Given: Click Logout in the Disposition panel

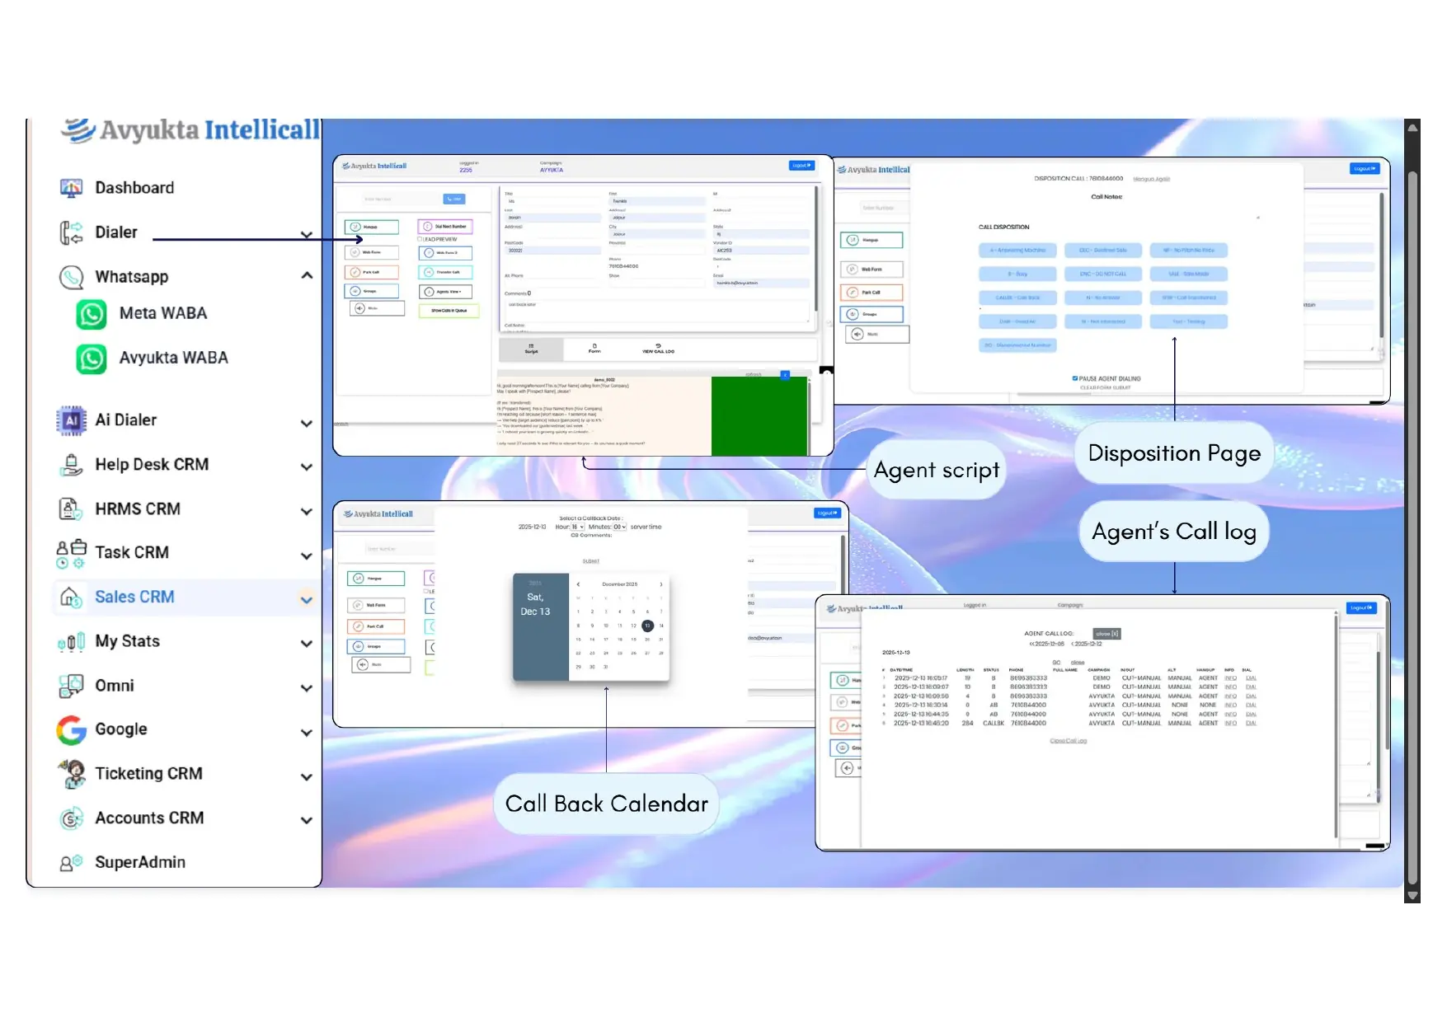Looking at the screenshot, I should point(1365,169).
